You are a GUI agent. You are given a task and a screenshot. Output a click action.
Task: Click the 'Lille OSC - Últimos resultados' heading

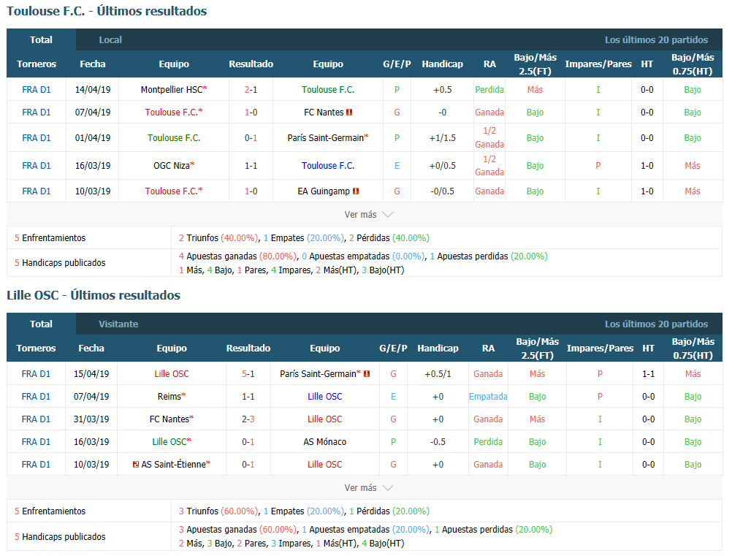coord(94,295)
